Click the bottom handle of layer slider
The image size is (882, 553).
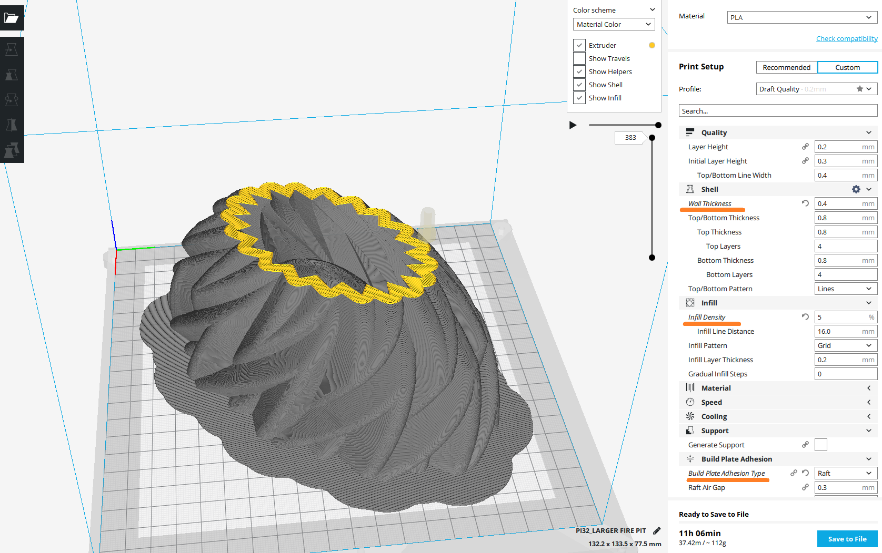click(x=652, y=258)
